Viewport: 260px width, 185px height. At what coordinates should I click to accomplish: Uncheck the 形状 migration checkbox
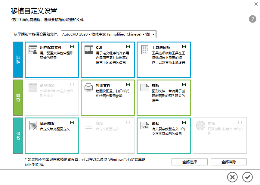pyautogui.click(x=184, y=123)
